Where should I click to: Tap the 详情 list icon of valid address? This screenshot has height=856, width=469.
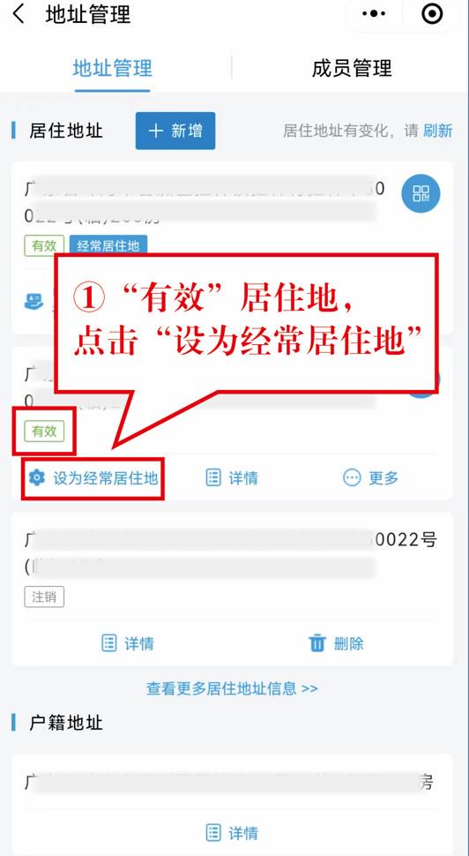213,477
